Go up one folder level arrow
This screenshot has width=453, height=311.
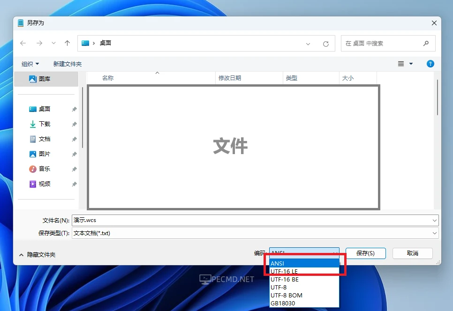coord(68,43)
